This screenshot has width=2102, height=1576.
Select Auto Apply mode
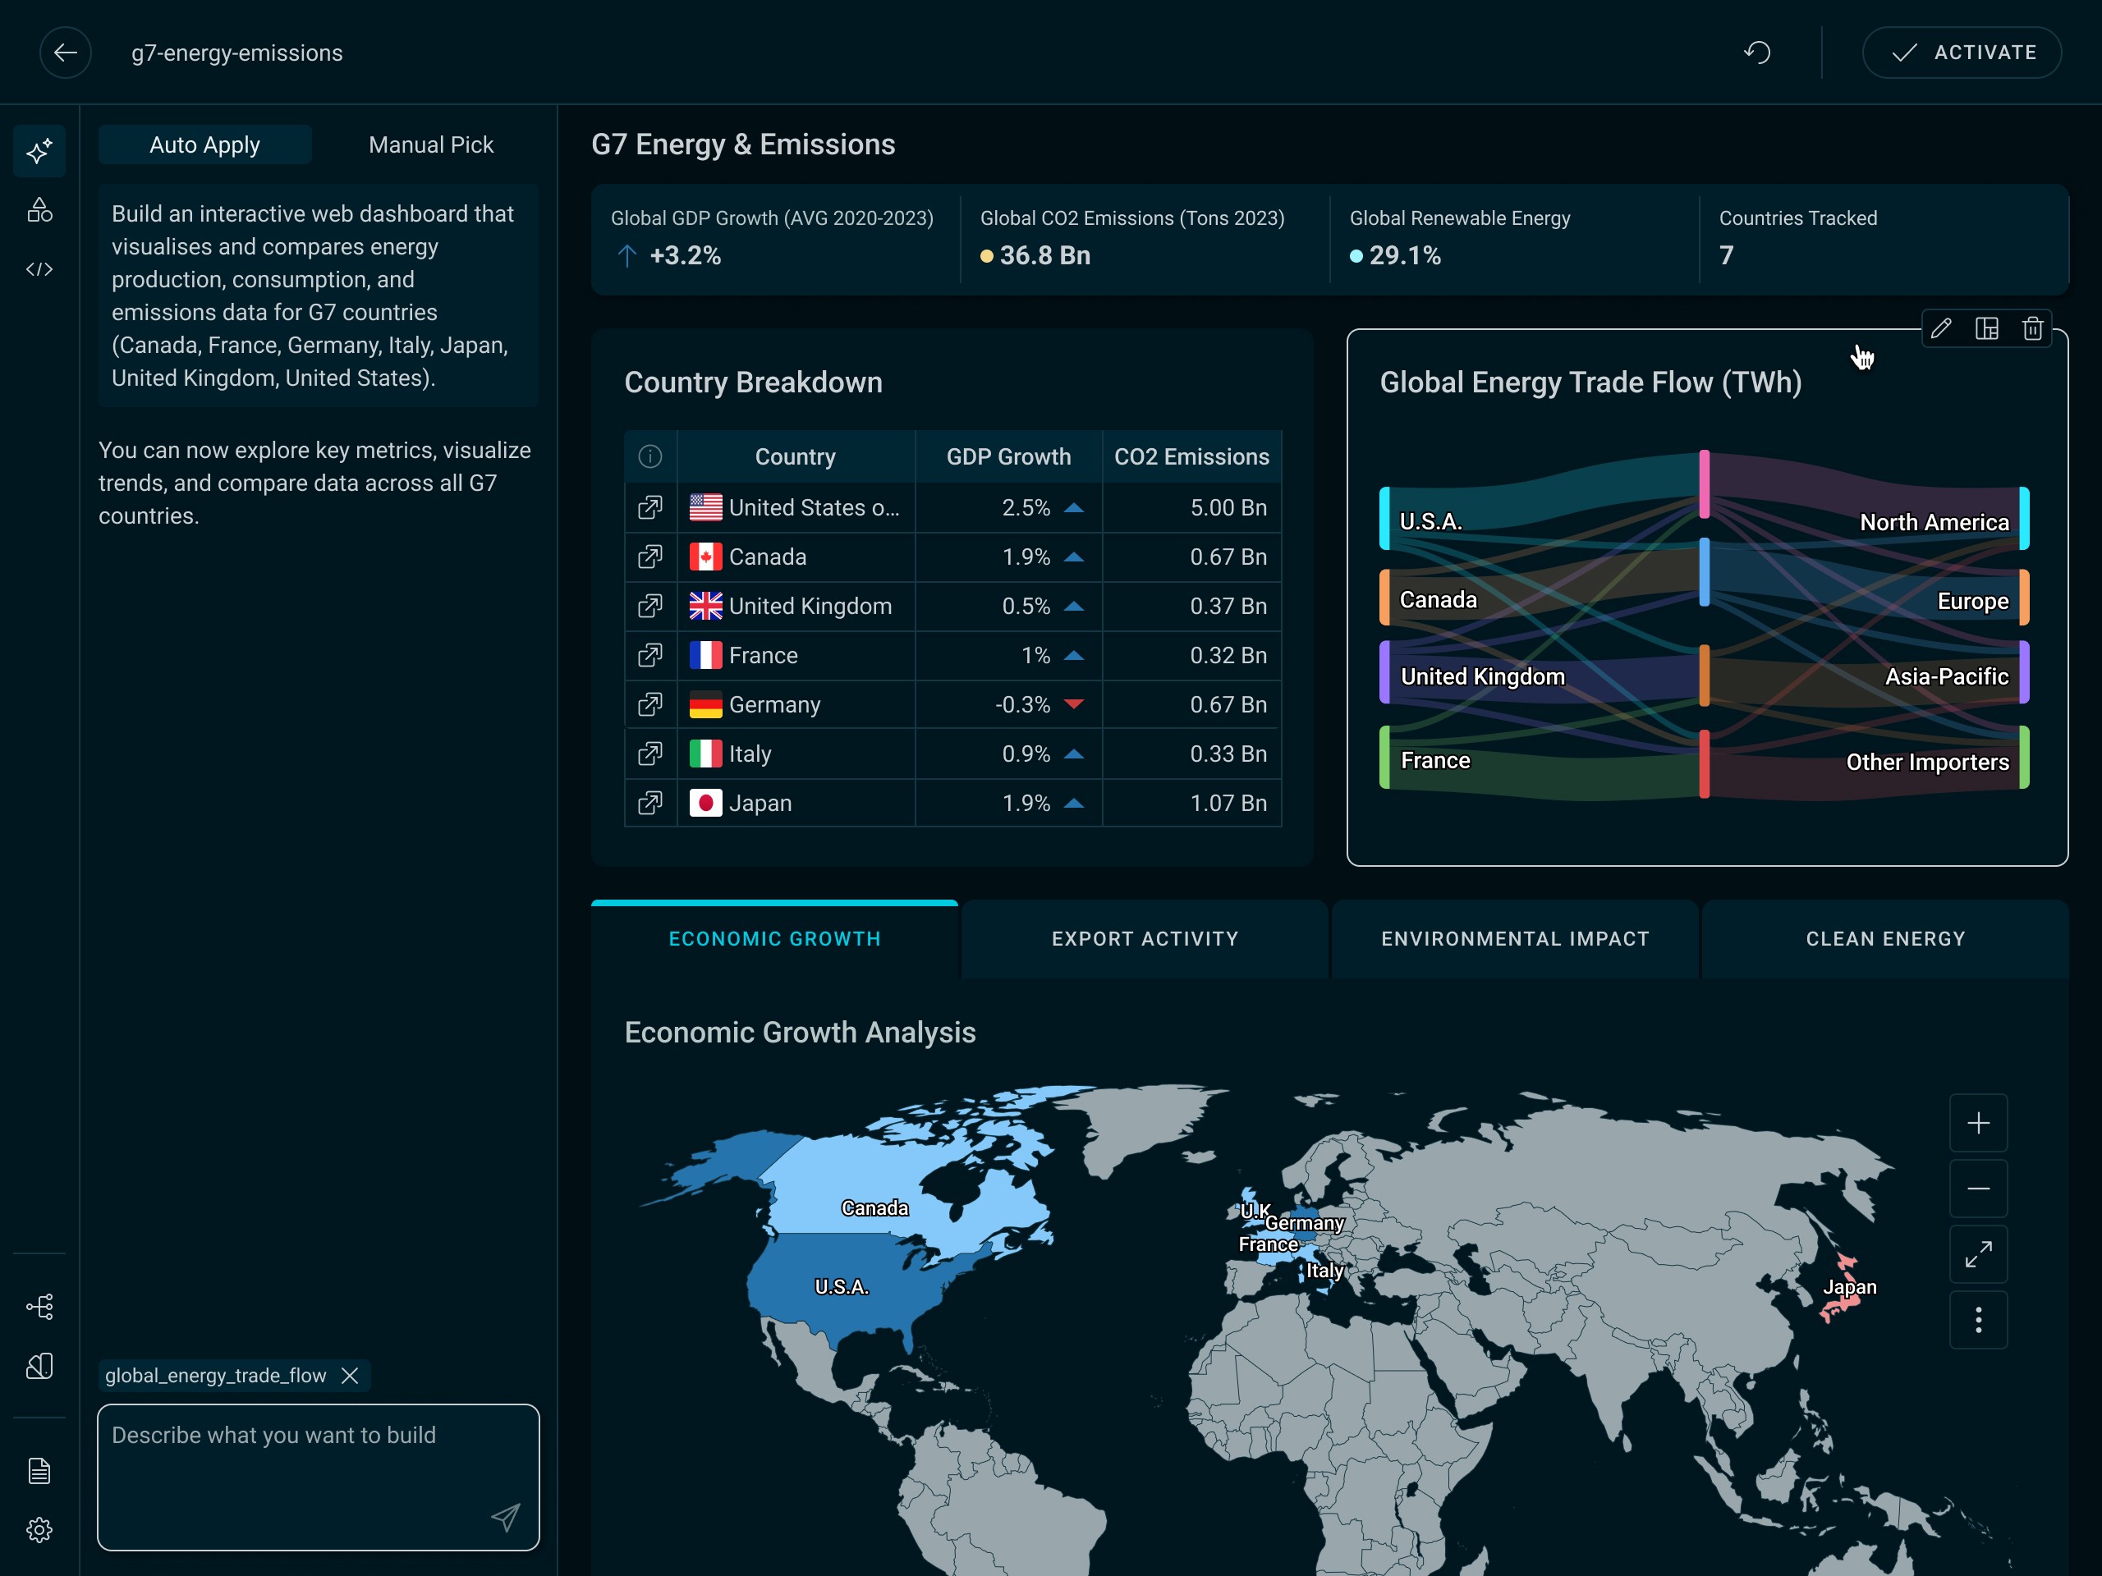pos(204,144)
